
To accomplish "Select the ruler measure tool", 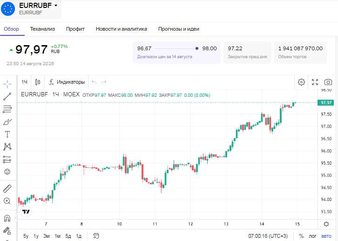I will tap(7, 188).
